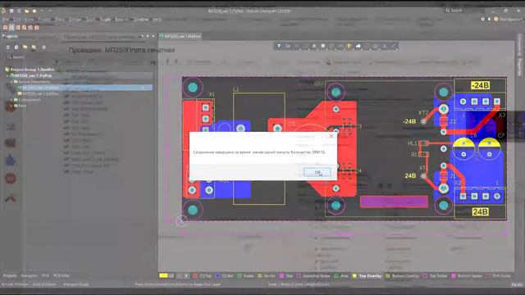525x295 pixels.
Task: Click the yellow LS layer set swatch
Action: (163, 275)
